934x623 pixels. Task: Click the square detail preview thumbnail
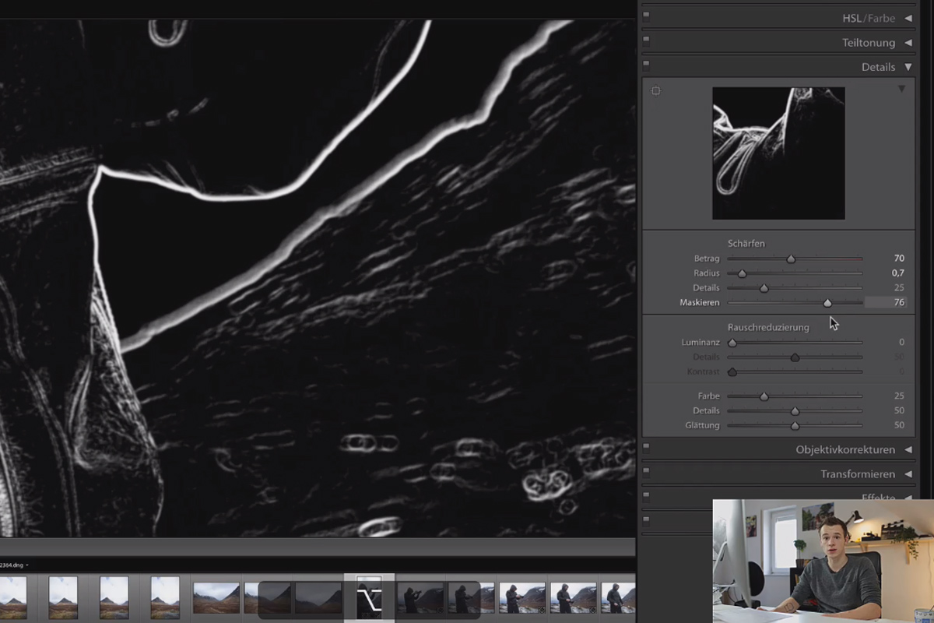[778, 153]
